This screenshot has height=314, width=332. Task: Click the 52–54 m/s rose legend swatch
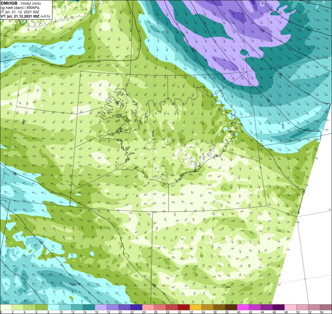coord(314,307)
